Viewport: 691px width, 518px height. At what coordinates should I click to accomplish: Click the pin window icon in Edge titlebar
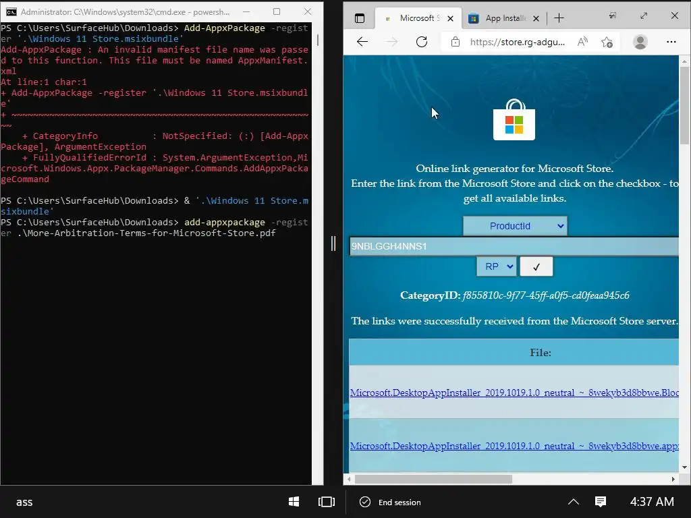pyautogui.click(x=612, y=16)
